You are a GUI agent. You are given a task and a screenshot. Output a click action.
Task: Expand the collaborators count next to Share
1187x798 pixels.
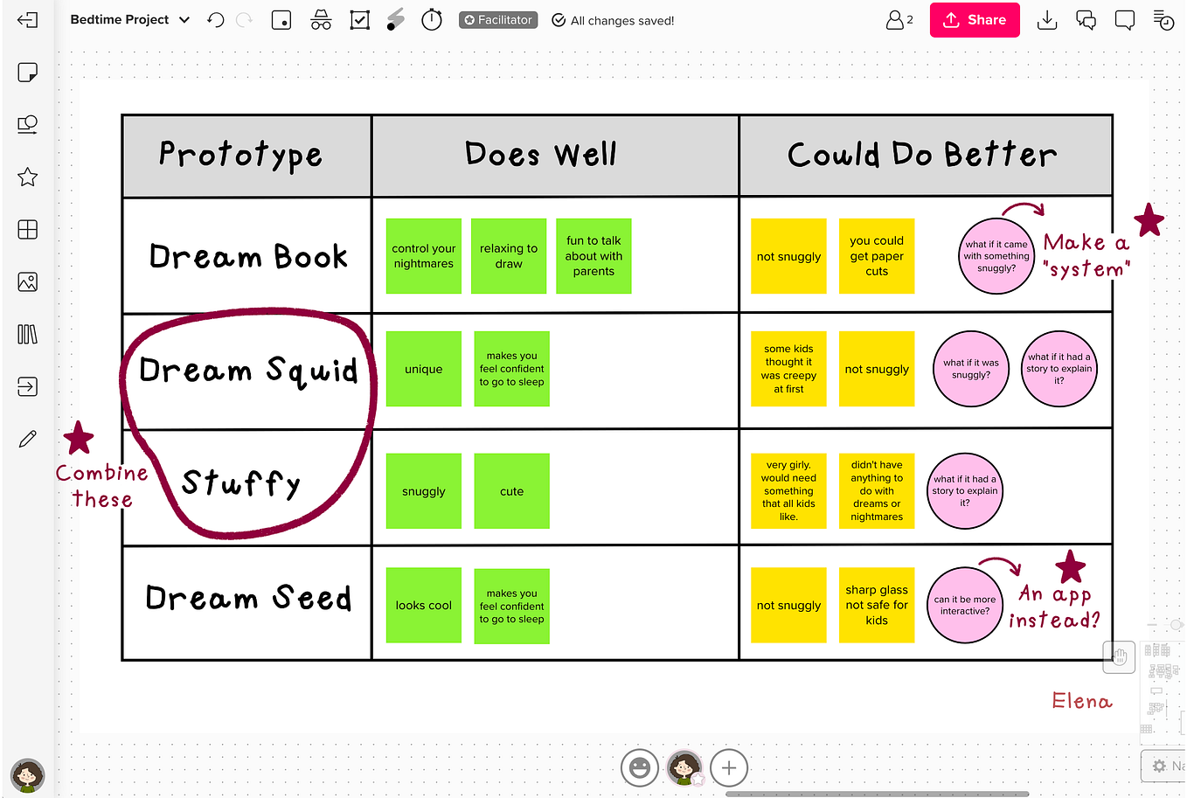899,19
